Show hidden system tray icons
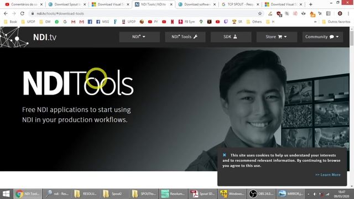 [309, 194]
